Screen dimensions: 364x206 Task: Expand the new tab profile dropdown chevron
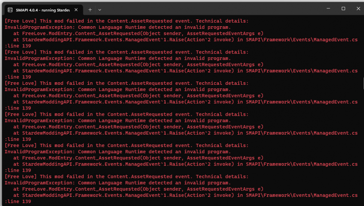tap(100, 10)
